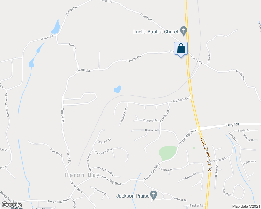The width and height of the screenshot is (261, 209).
Task: Open the Google logo link
Action: tap(12, 205)
